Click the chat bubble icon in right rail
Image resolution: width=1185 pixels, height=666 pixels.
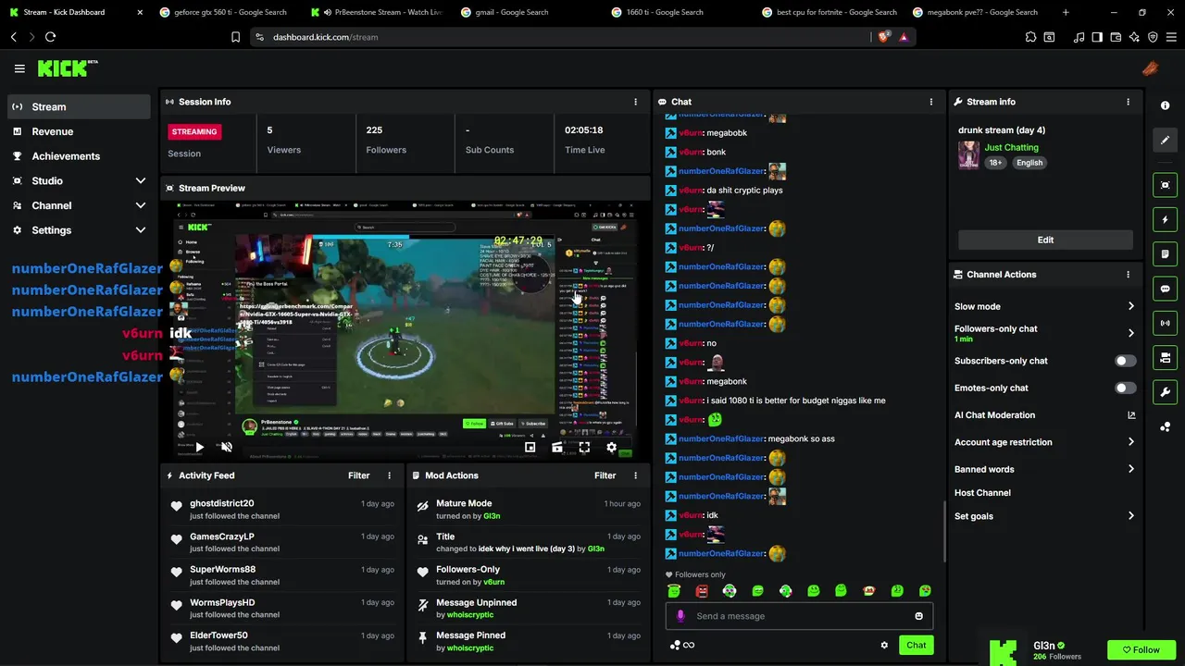(x=1165, y=289)
